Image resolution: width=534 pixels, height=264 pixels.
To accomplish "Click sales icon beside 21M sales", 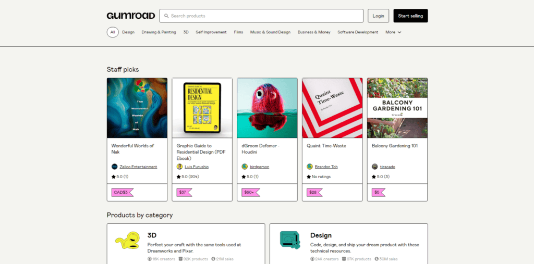I will tap(213, 259).
